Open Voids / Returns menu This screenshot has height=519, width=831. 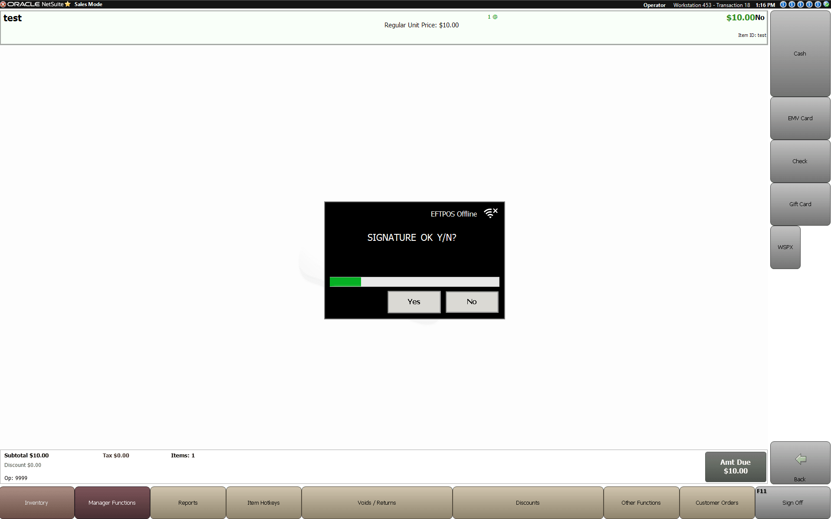click(377, 503)
